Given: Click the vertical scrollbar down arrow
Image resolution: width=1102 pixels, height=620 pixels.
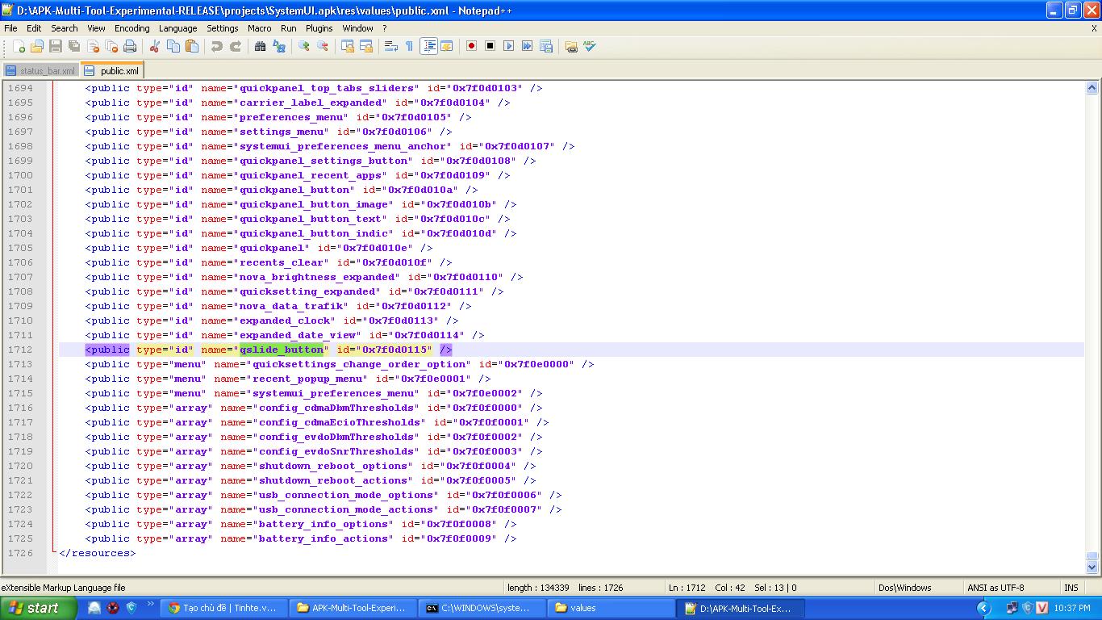Looking at the screenshot, I should (x=1092, y=568).
